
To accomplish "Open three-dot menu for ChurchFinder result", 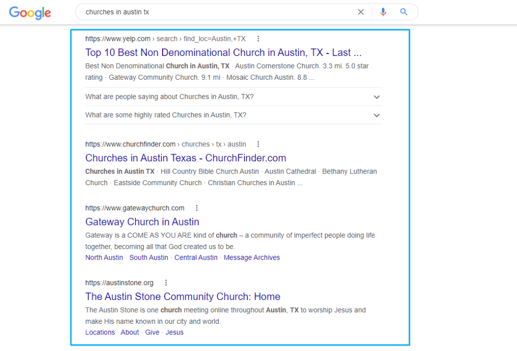I will coord(258,144).
